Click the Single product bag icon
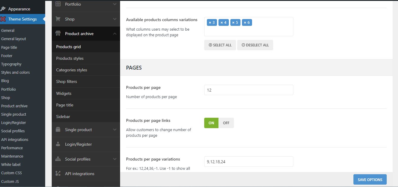The width and height of the screenshot is (398, 187). 58,130
